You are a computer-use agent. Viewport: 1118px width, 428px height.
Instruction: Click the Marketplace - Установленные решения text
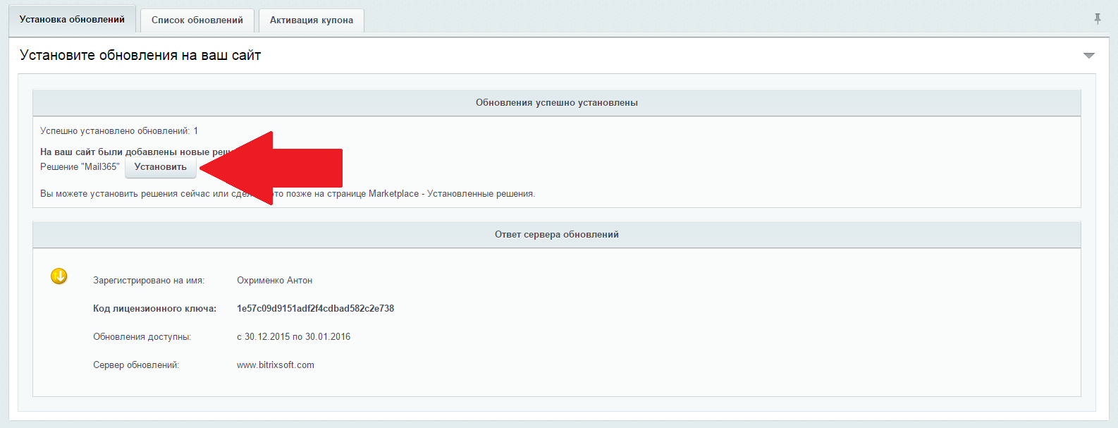pyautogui.click(x=451, y=194)
